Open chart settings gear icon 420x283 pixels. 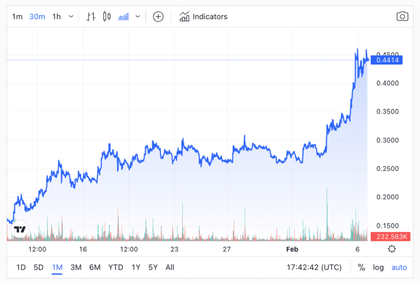[x=392, y=249]
